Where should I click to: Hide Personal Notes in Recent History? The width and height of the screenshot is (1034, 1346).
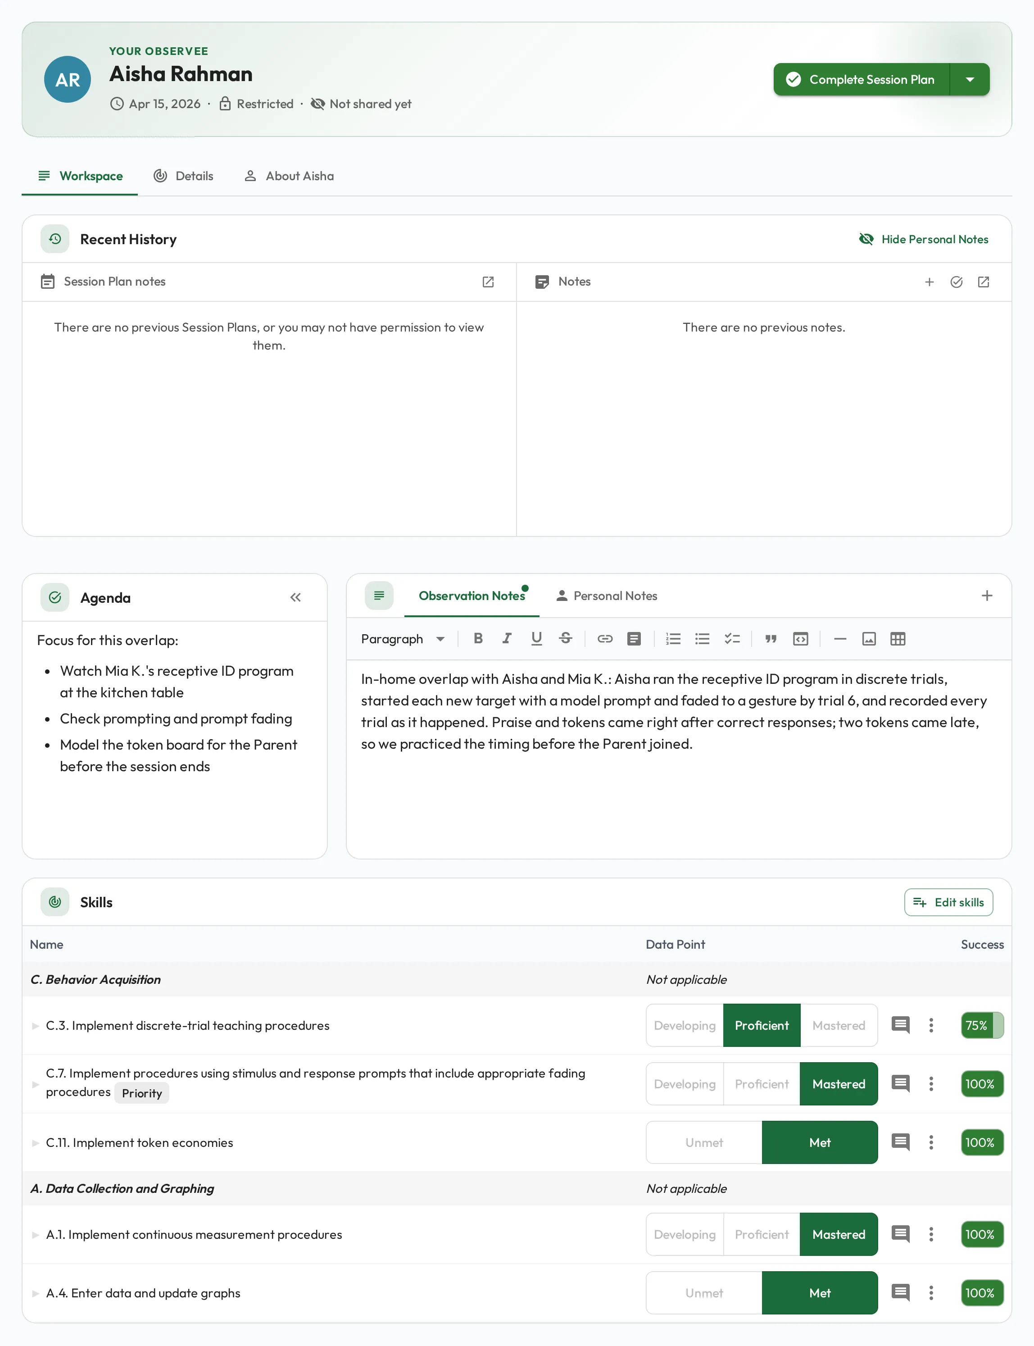[924, 239]
